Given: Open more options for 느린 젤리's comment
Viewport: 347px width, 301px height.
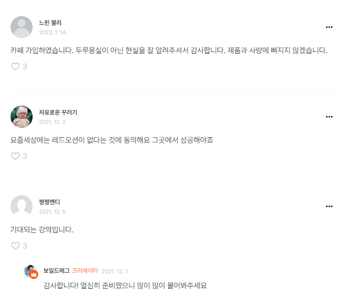Looking at the screenshot, I should (329, 27).
